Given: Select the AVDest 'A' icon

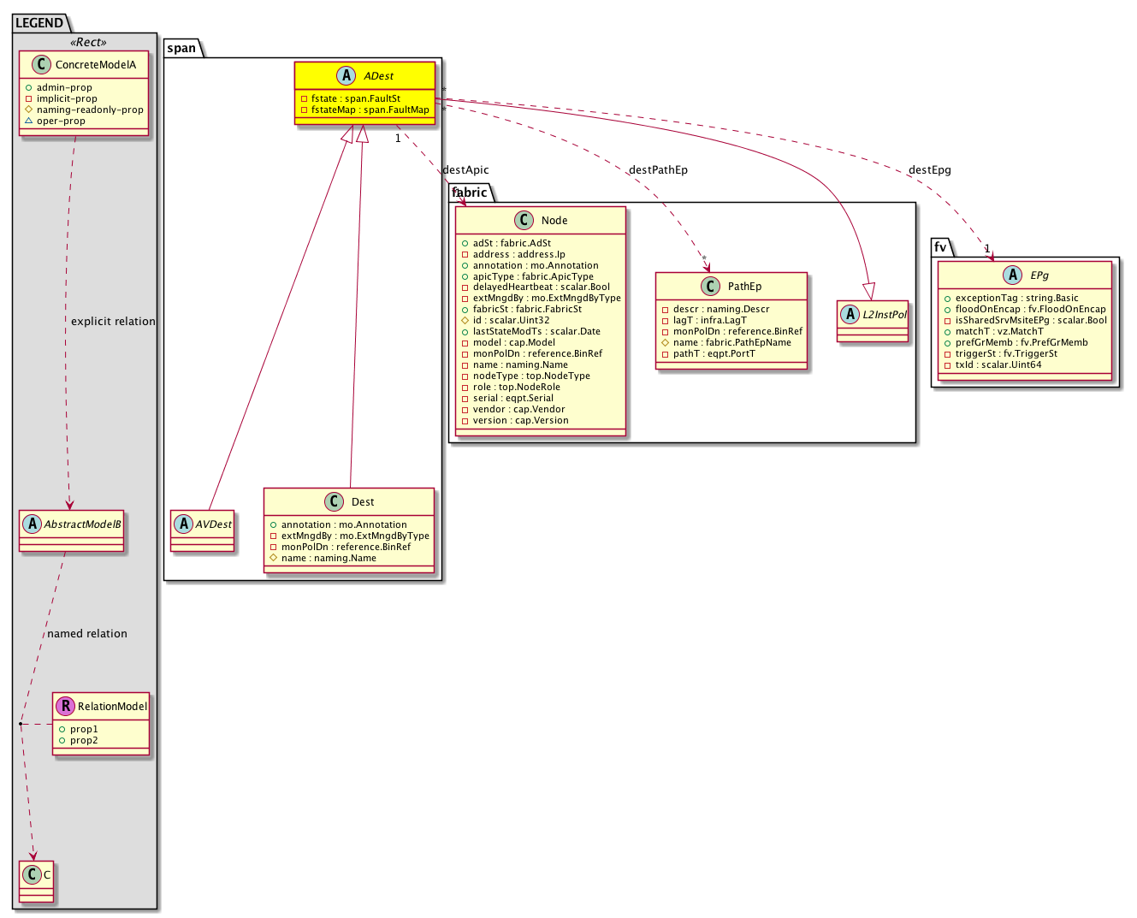Looking at the screenshot, I should [183, 524].
